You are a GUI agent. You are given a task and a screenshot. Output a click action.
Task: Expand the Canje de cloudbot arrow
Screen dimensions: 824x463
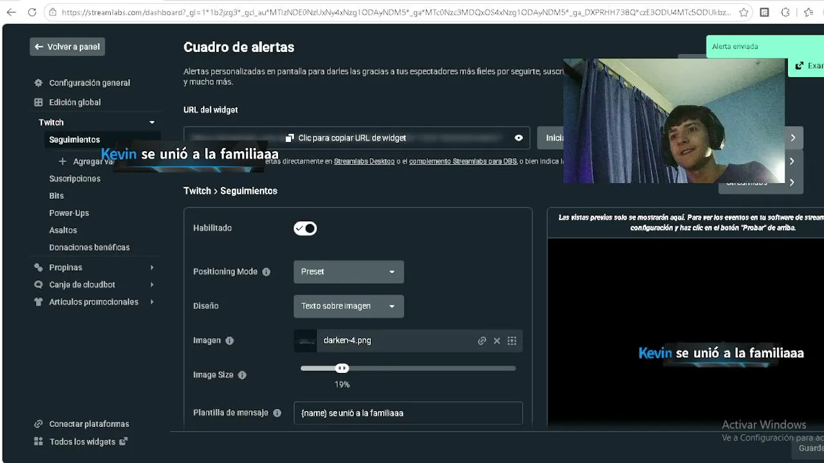pyautogui.click(x=152, y=285)
